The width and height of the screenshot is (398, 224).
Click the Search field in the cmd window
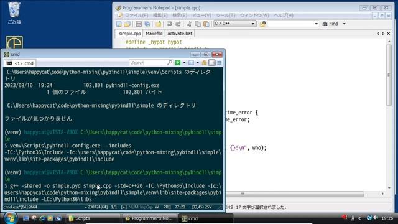[148, 63]
